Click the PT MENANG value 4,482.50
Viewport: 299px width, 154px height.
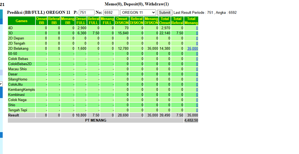191,120
